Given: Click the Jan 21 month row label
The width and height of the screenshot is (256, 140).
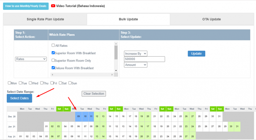Looking at the screenshot, I should click(x=12, y=126).
